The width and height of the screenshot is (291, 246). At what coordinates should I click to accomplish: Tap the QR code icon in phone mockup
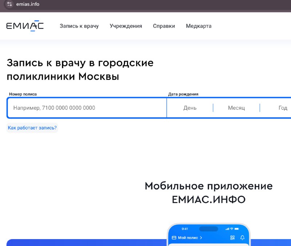pyautogui.click(x=232, y=238)
